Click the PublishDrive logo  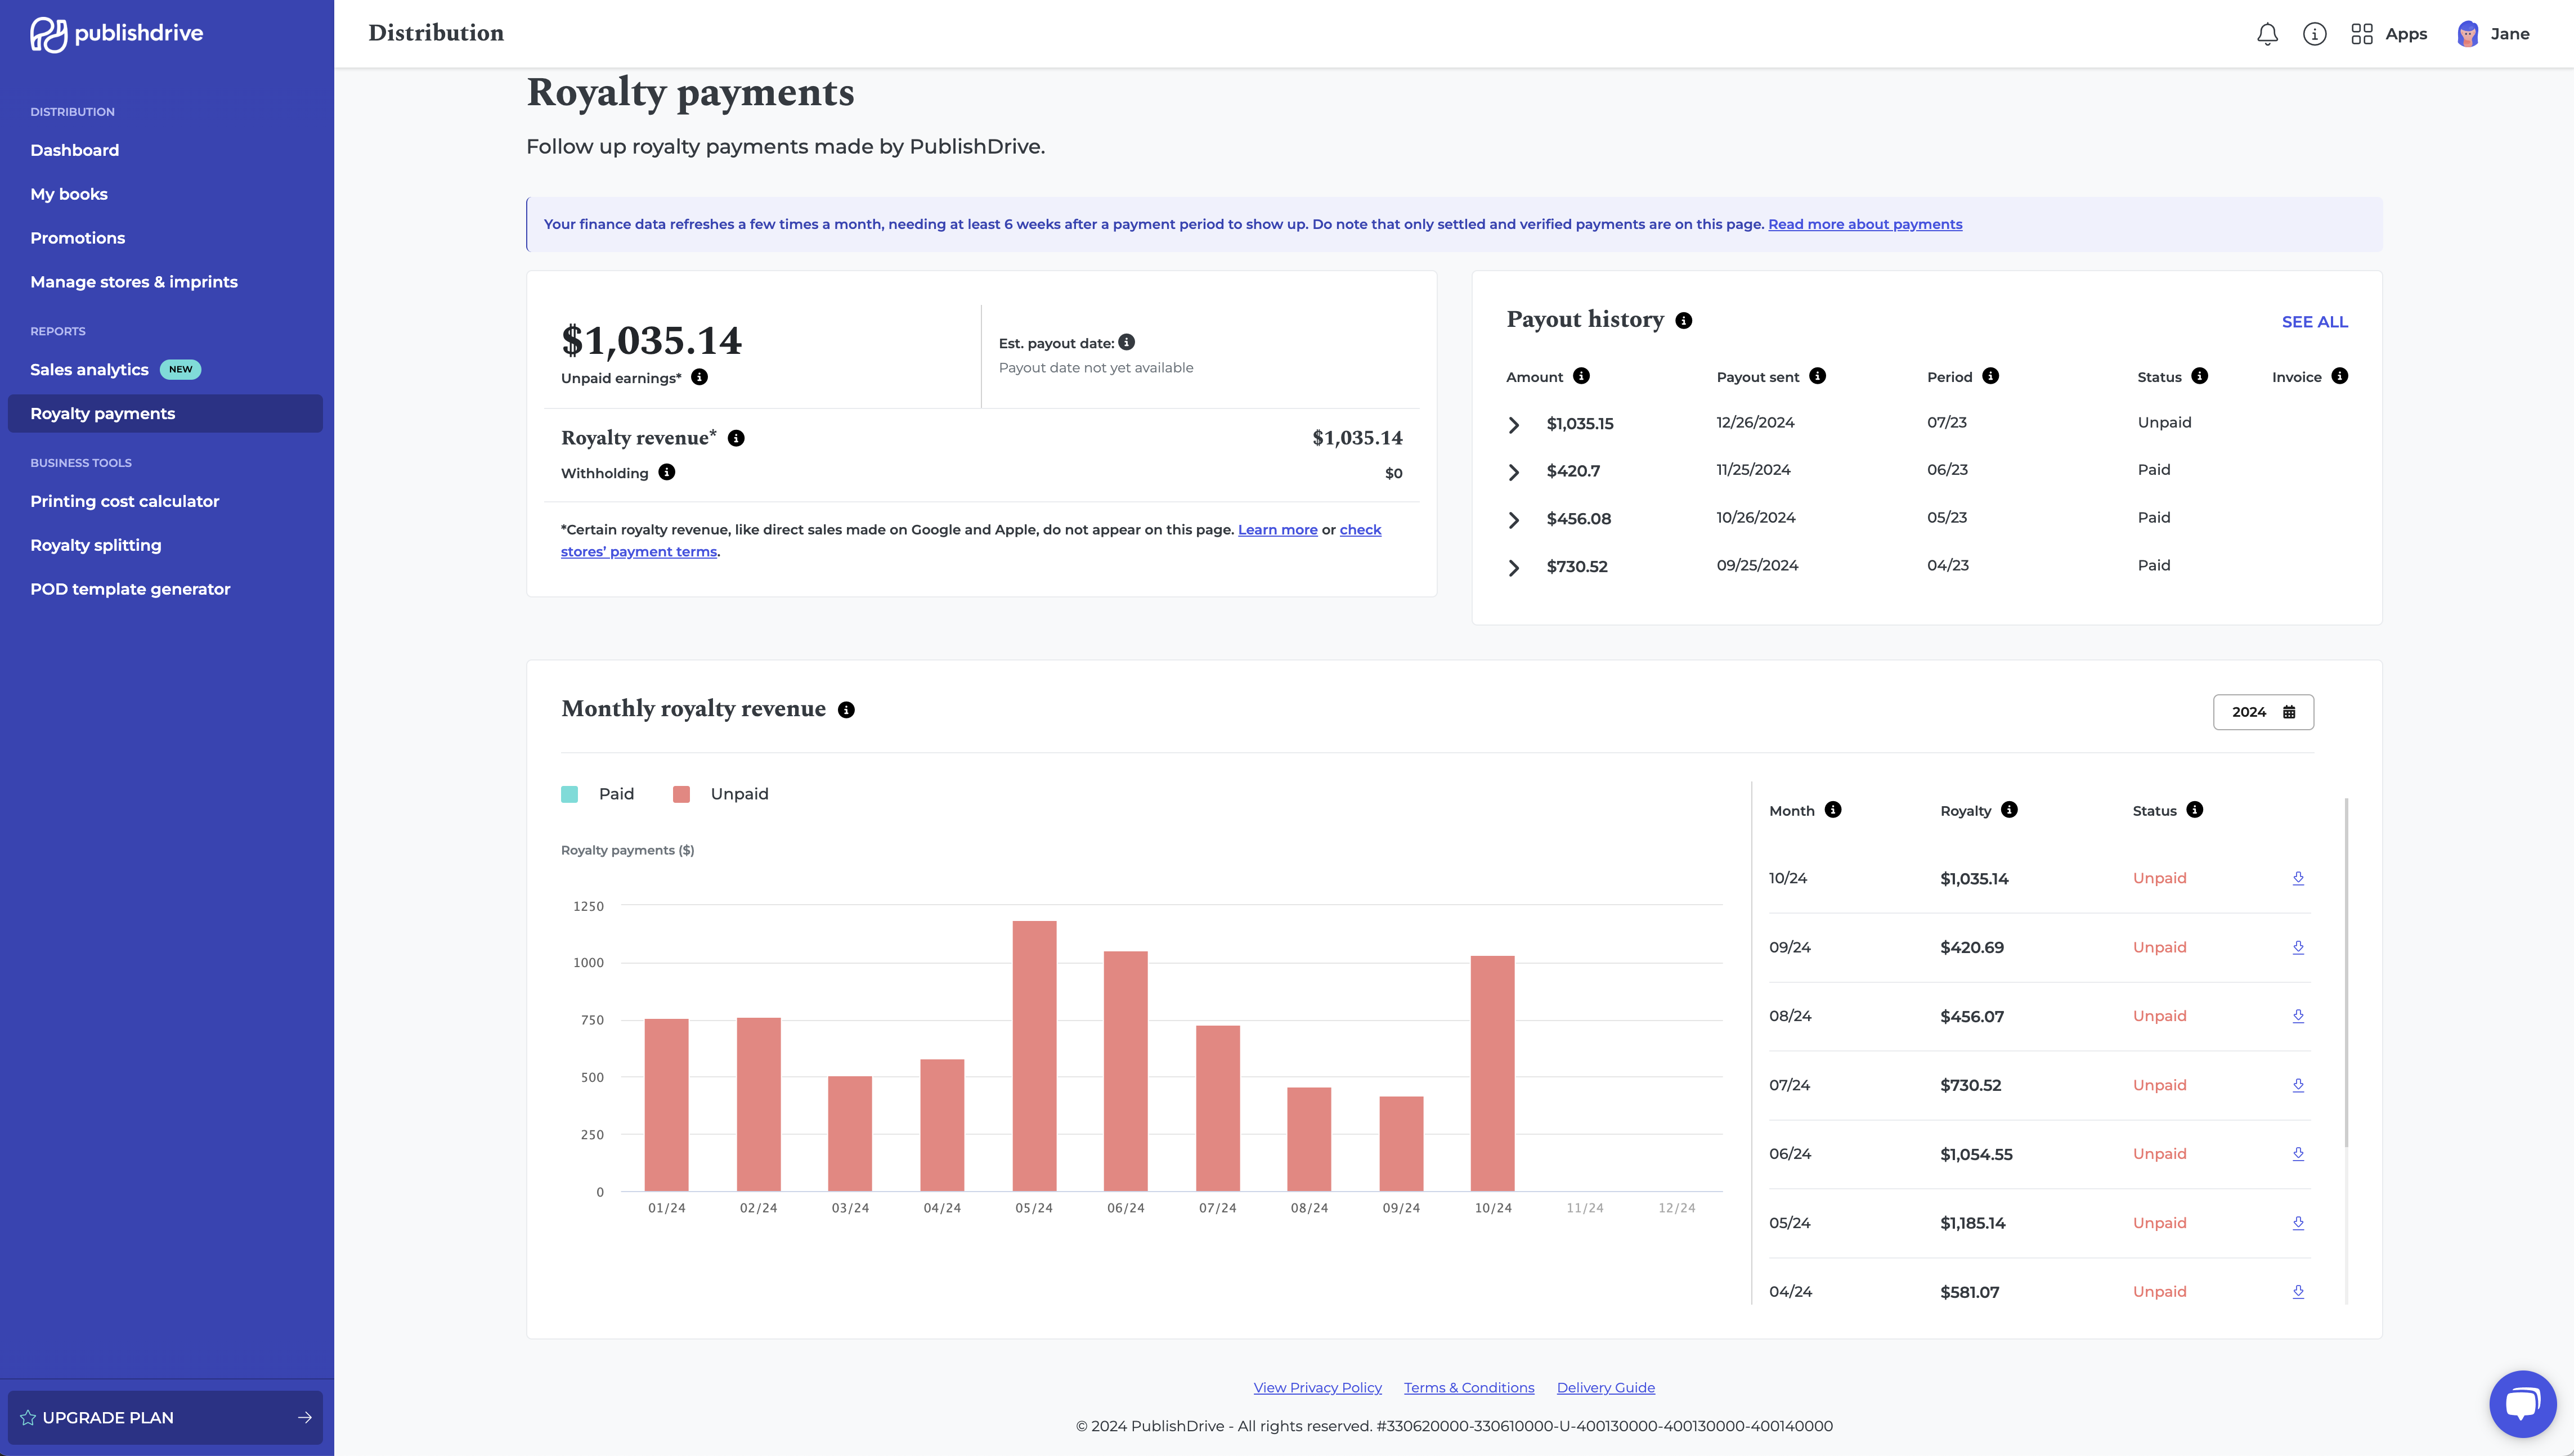[x=116, y=32]
